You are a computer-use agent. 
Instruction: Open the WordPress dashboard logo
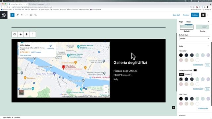(x=4, y=15)
